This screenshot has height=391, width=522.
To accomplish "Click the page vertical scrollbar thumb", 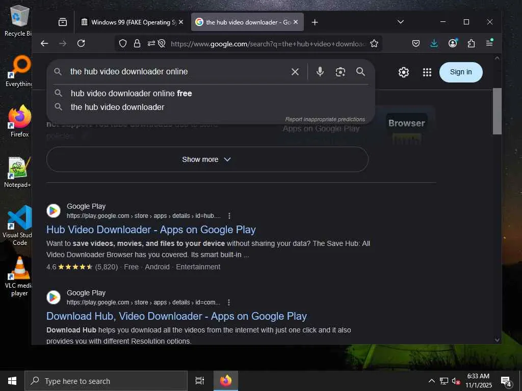I will (x=497, y=111).
